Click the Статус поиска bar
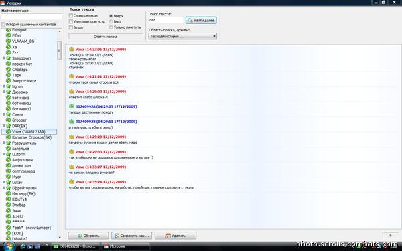The height and width of the screenshot is (251, 402). coord(105,37)
